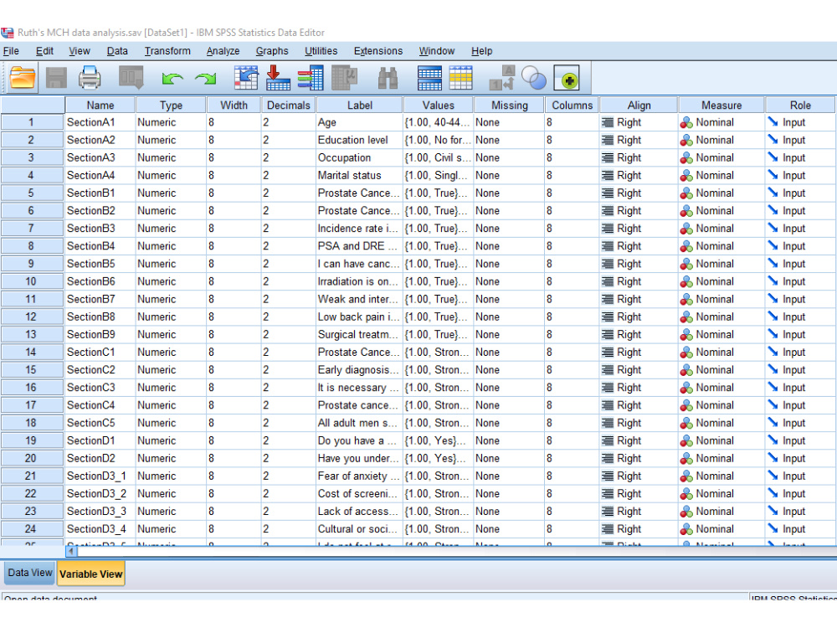Switch to the Data View tab
This screenshot has width=837, height=628.
click(30, 573)
